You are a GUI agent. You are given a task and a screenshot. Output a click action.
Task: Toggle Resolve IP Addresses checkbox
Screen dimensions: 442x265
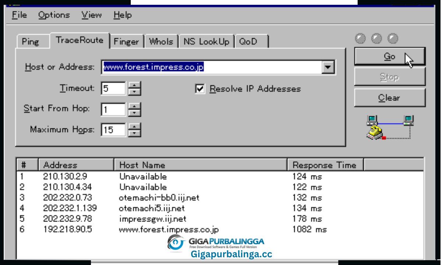point(200,89)
